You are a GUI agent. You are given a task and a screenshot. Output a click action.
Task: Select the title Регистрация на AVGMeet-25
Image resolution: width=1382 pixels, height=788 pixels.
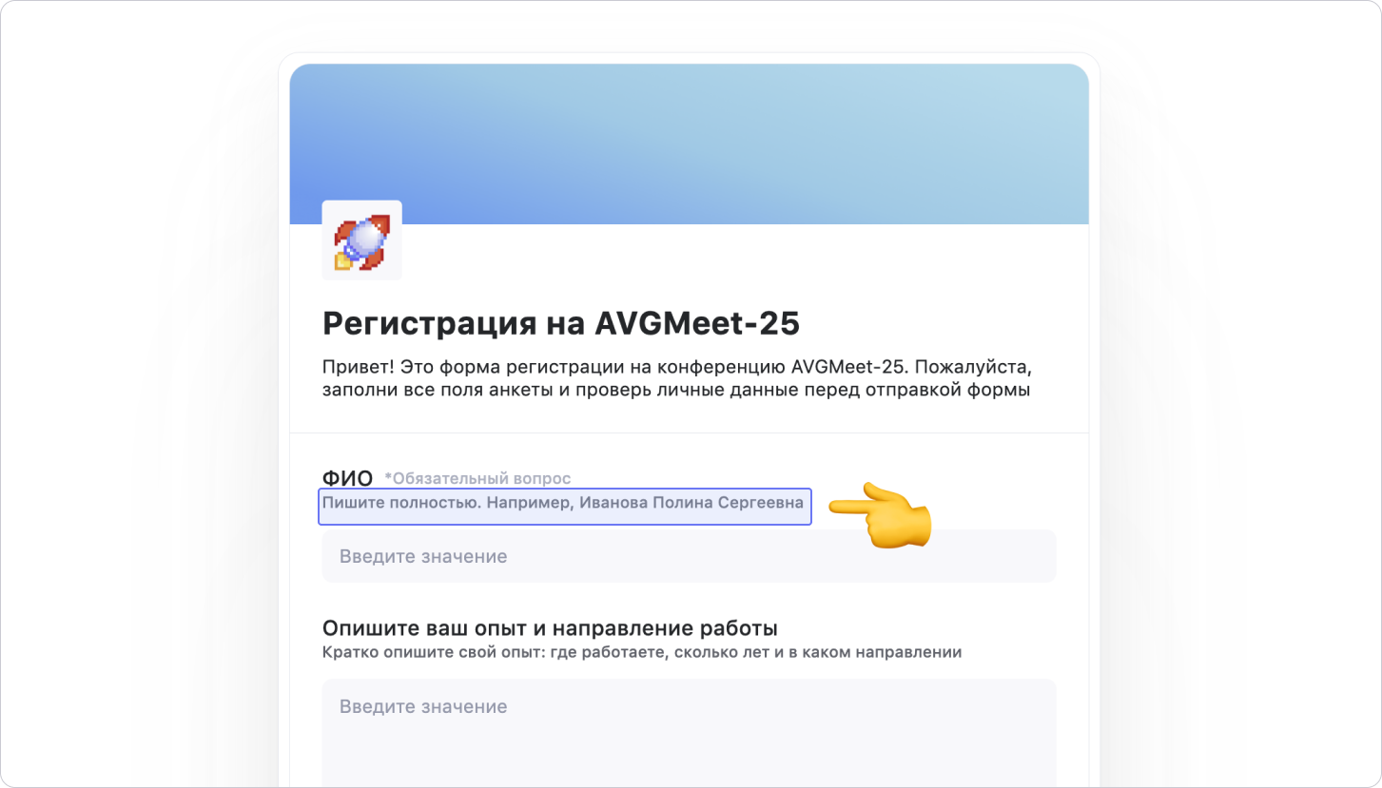click(561, 323)
